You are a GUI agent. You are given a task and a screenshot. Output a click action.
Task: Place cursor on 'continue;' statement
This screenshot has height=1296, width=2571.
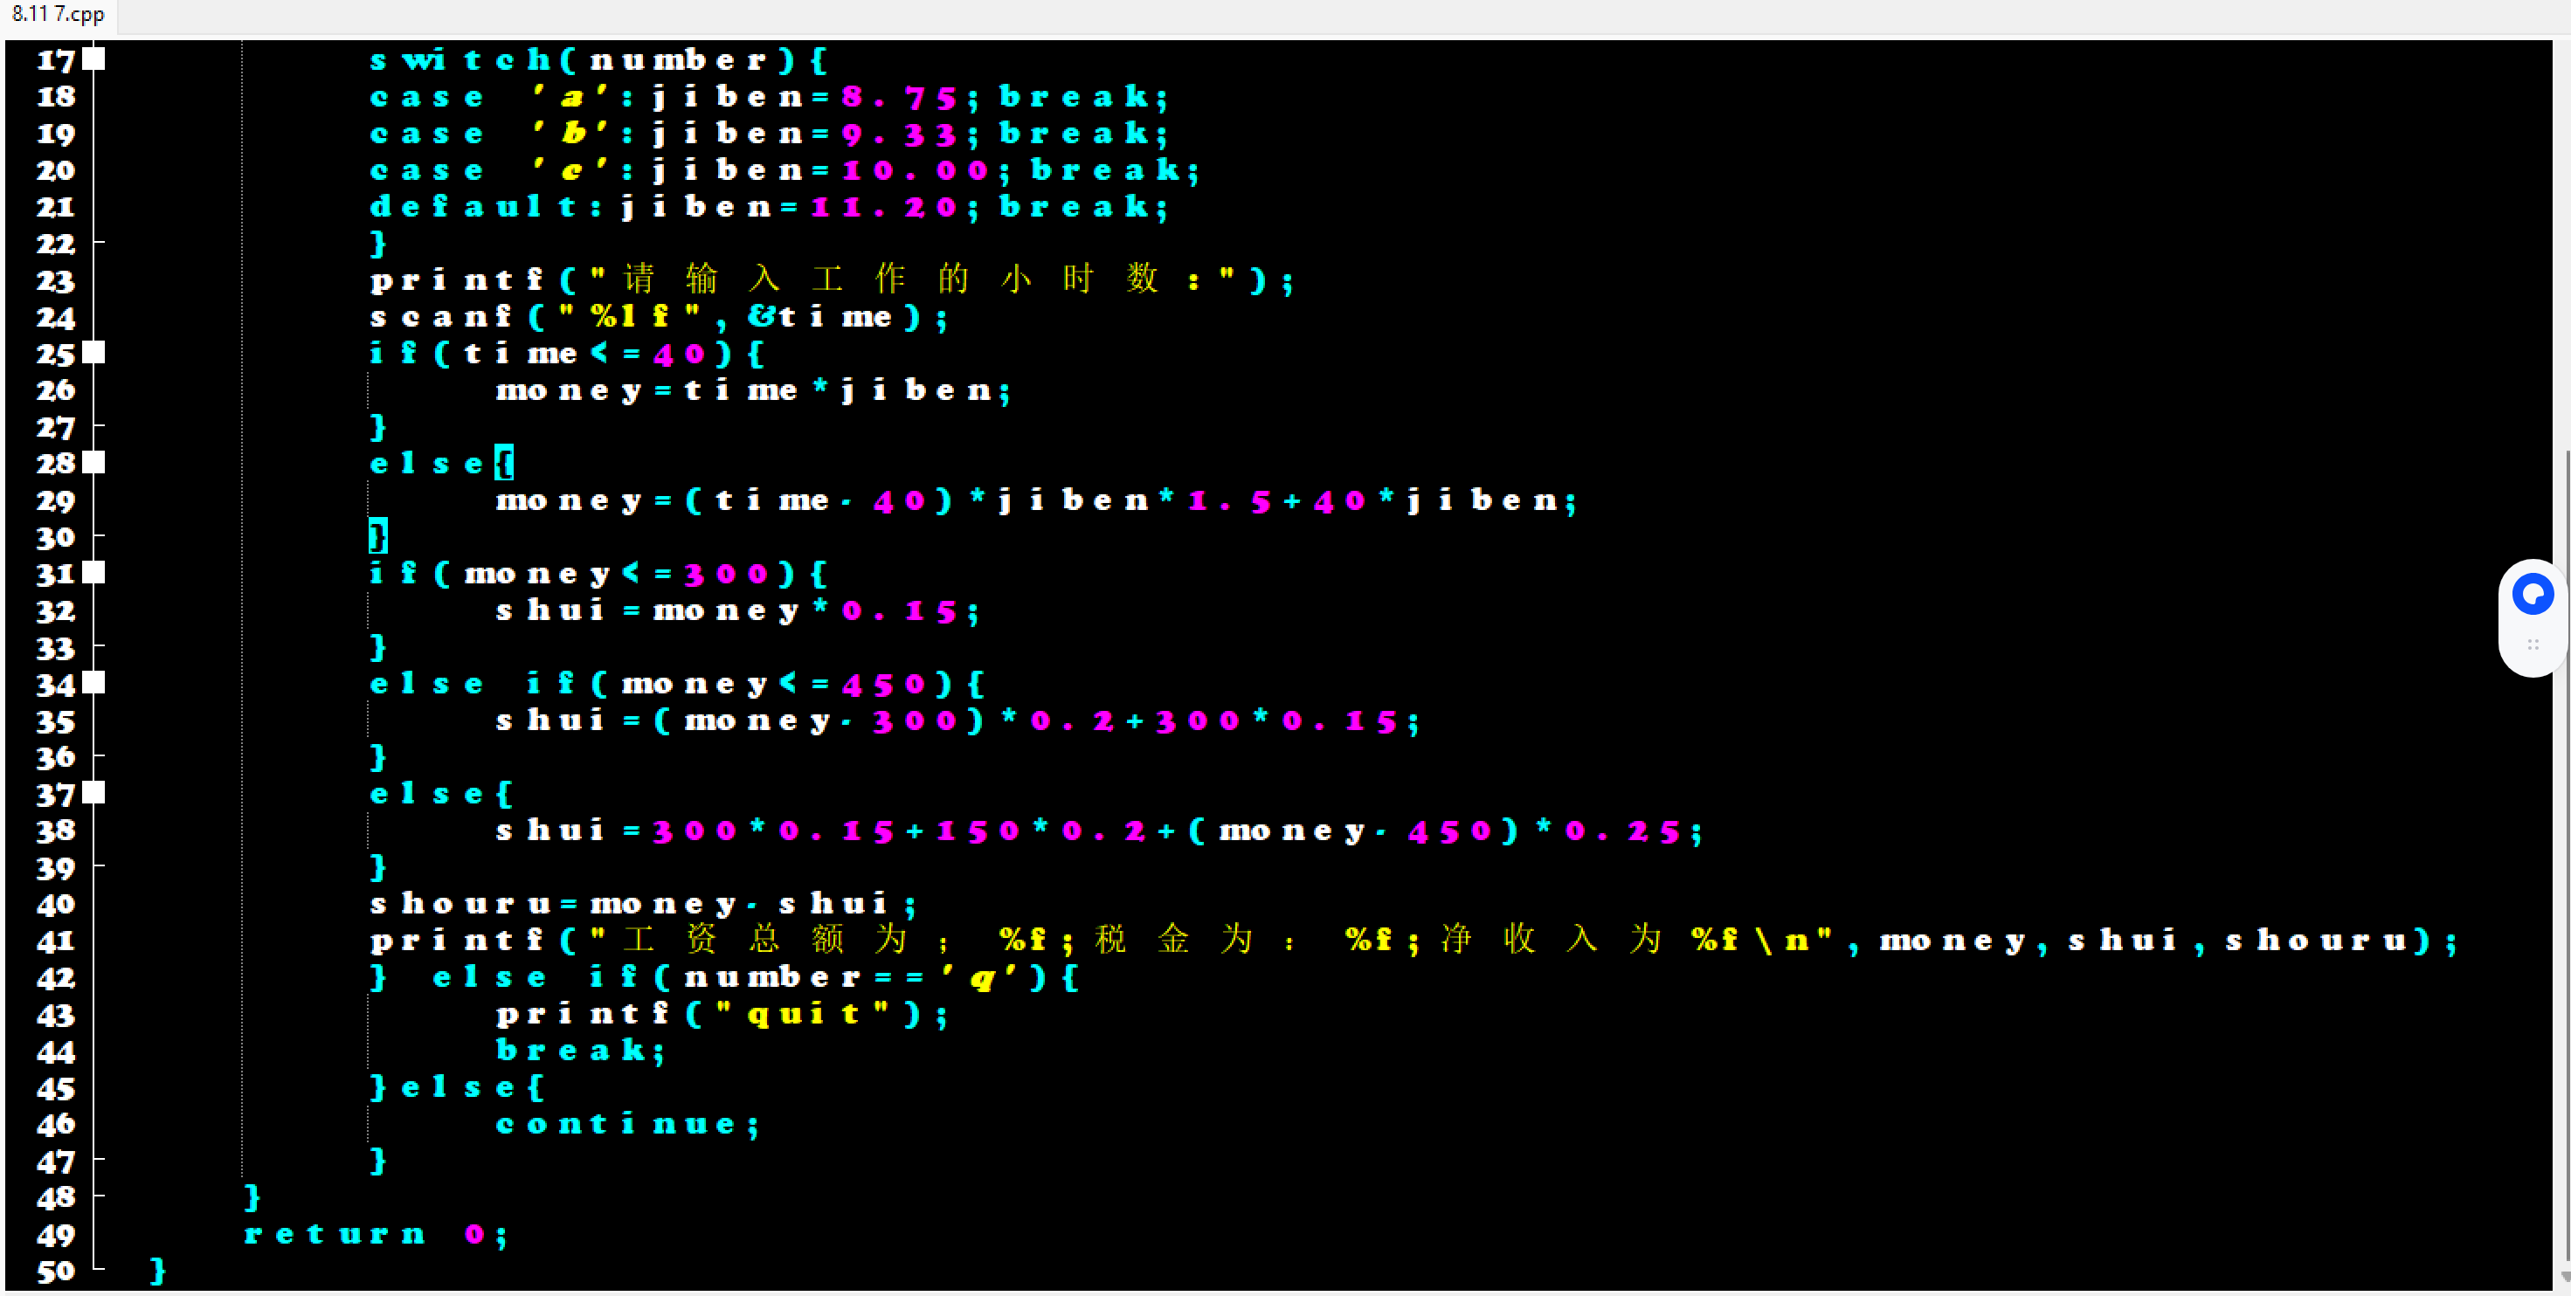626,1125
